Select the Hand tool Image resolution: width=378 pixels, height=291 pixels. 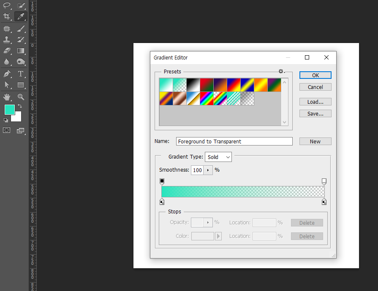[7, 97]
